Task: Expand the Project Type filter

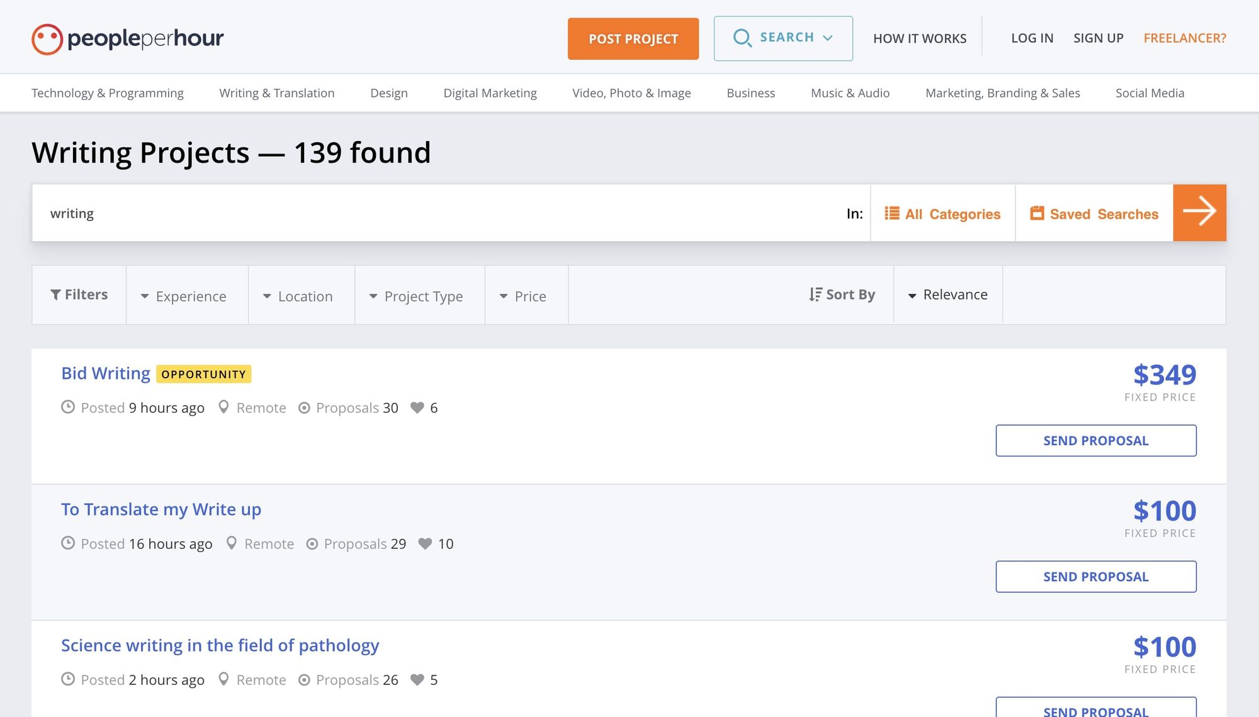Action: (x=417, y=296)
